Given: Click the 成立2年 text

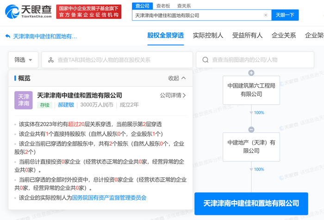Looking at the screenshot, I should (x=129, y=105).
